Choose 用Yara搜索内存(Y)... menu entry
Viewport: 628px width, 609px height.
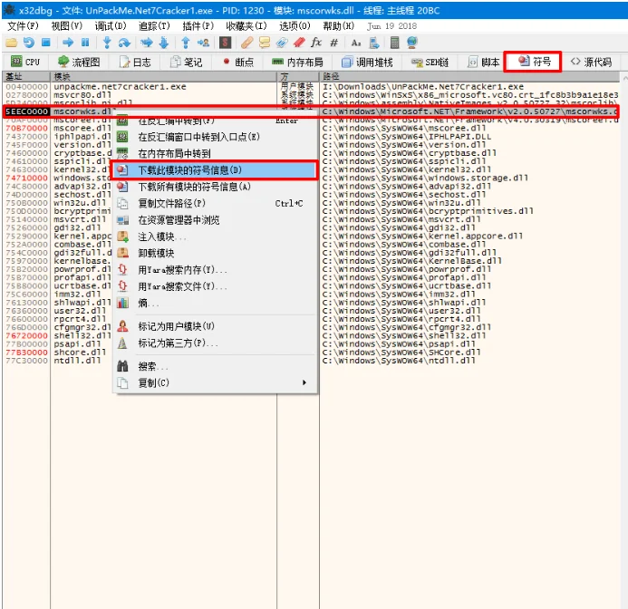coord(216,270)
